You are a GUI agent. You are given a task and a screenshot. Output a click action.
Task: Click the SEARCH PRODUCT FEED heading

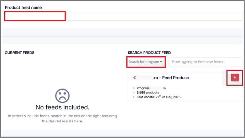click(149, 53)
